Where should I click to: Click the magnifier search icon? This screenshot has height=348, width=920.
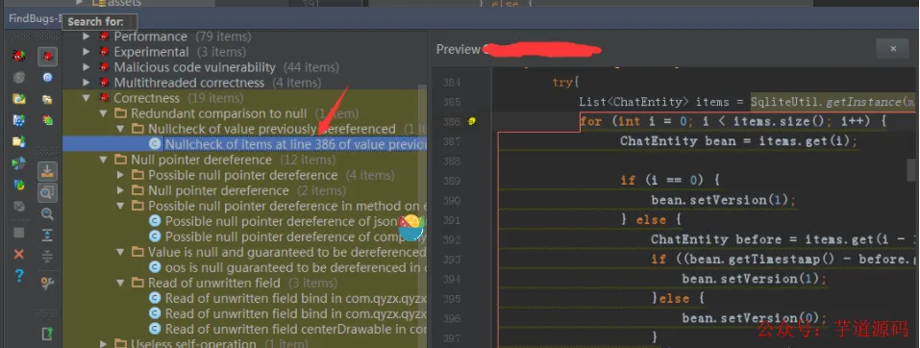tap(47, 213)
